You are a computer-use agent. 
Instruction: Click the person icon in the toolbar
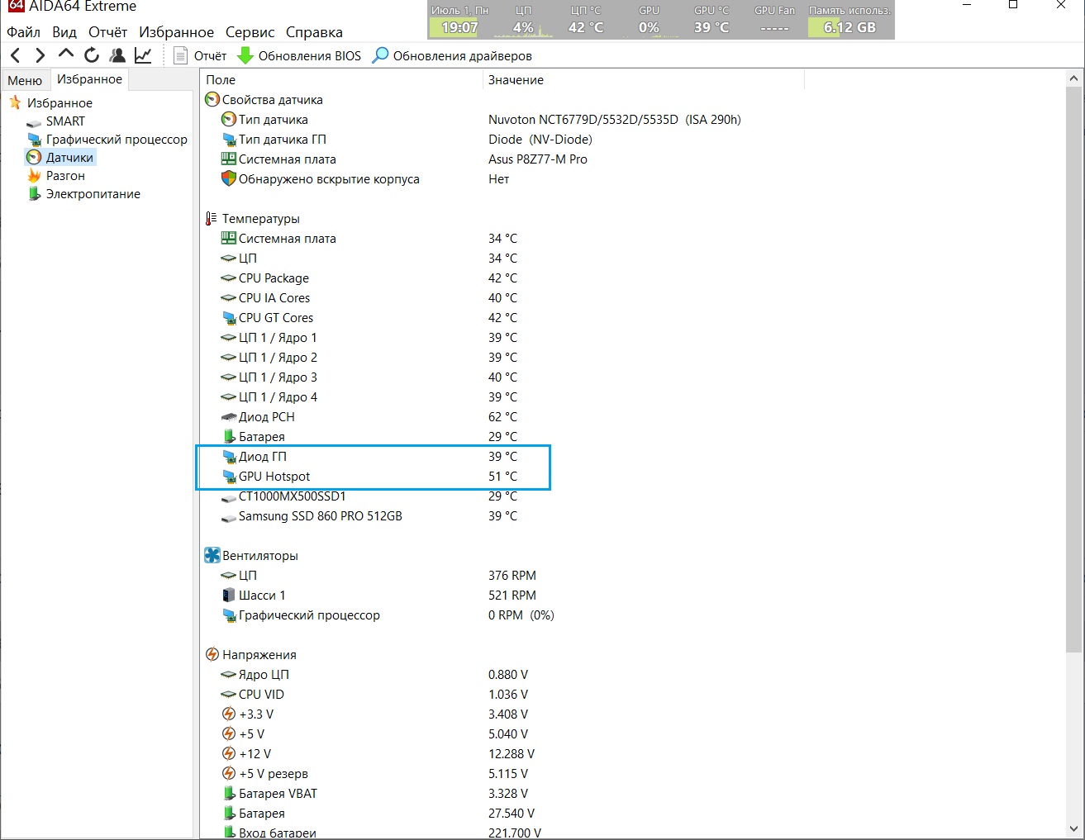pos(117,55)
